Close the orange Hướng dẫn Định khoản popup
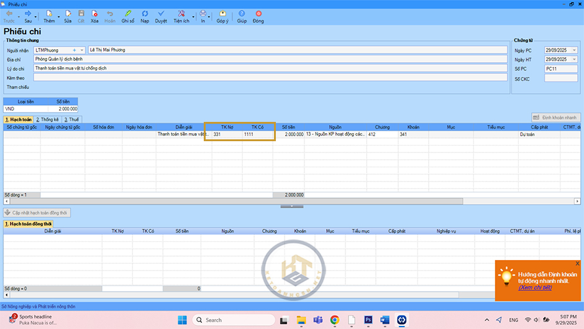 (577, 264)
